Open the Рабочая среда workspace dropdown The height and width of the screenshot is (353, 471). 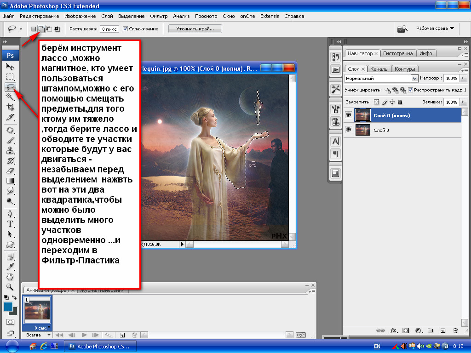coord(435,28)
